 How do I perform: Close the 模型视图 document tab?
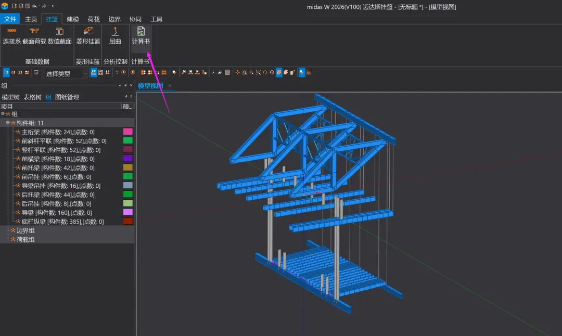coord(170,86)
